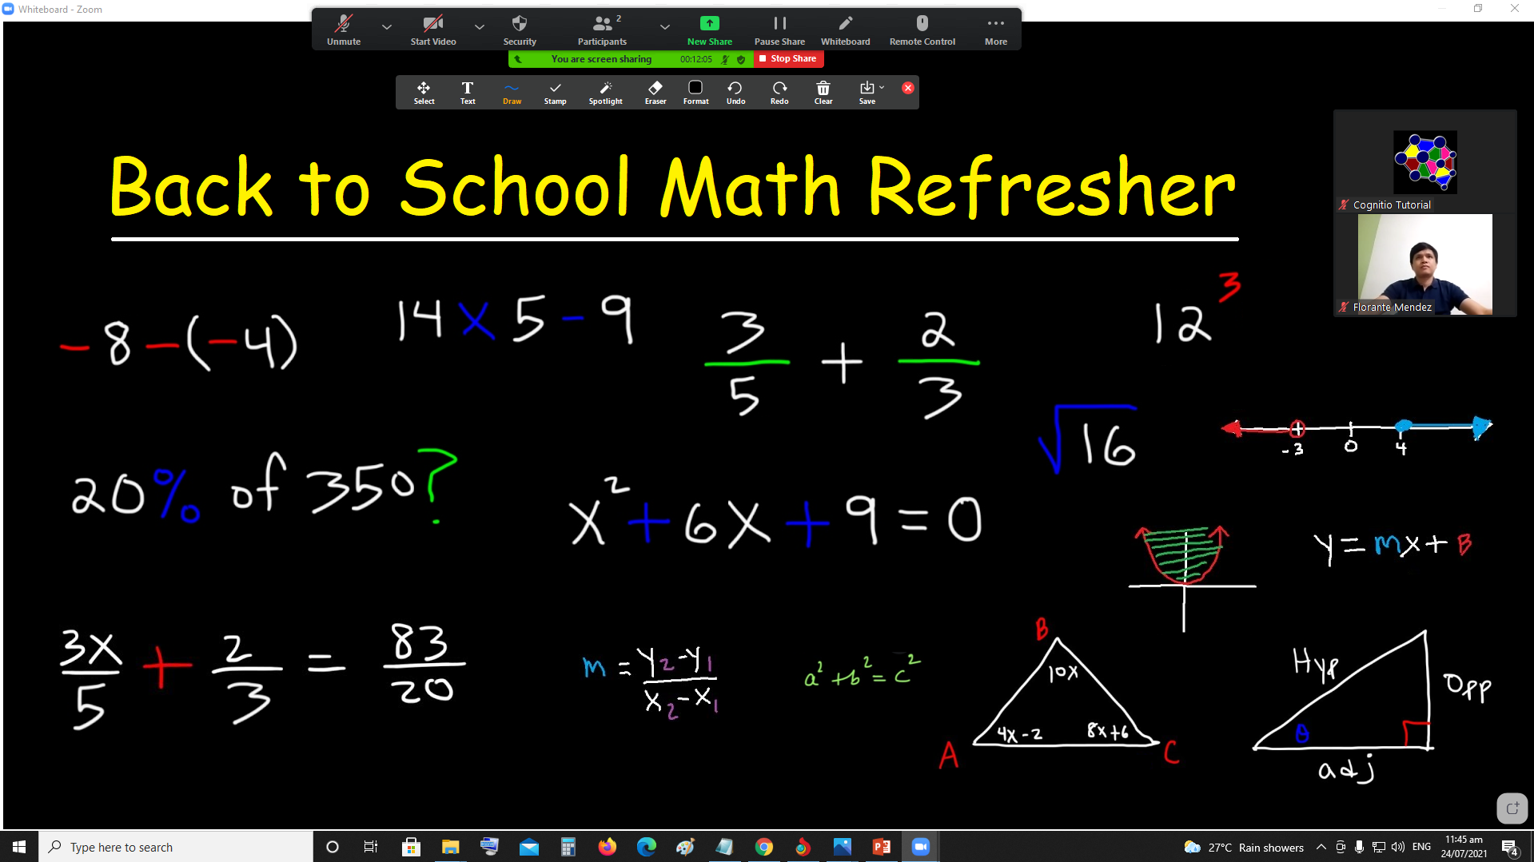Screen dimensions: 1534x862
Task: Open the Participants panel
Action: [603, 30]
